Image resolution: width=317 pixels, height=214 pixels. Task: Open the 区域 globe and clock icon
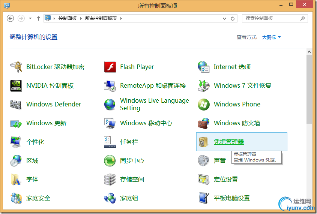(16, 161)
